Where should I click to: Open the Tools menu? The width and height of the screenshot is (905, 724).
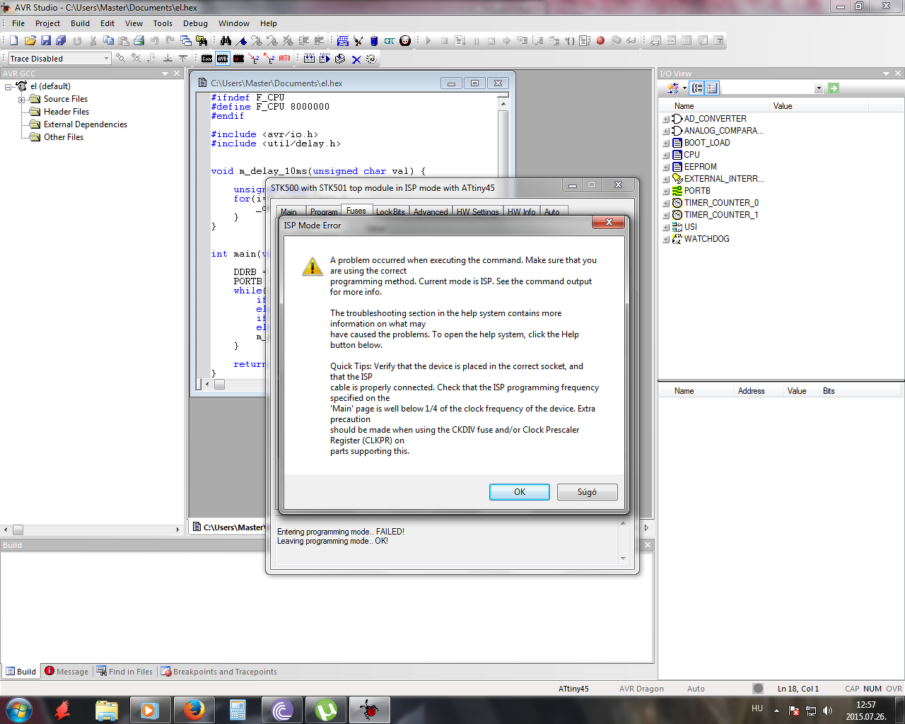point(163,23)
